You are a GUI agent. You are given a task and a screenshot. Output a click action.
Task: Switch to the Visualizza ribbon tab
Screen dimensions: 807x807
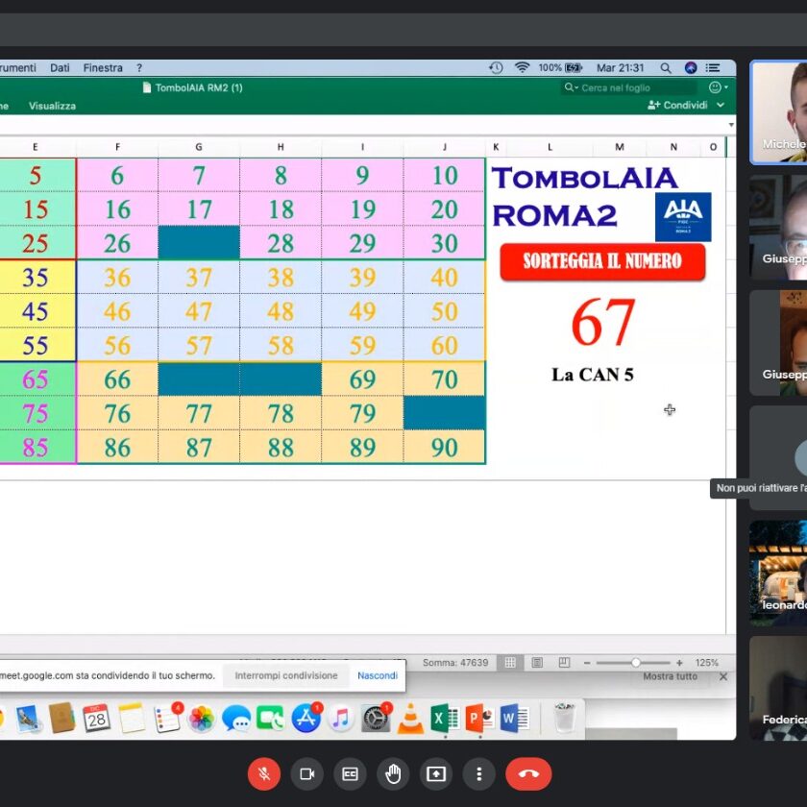[52, 106]
